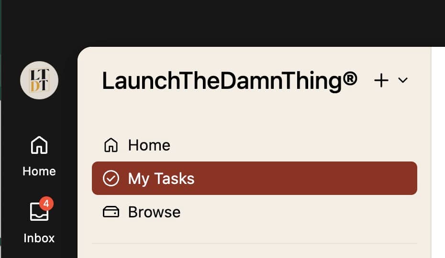Open the Browse text item in the sidebar
The image size is (445, 258).
(154, 212)
